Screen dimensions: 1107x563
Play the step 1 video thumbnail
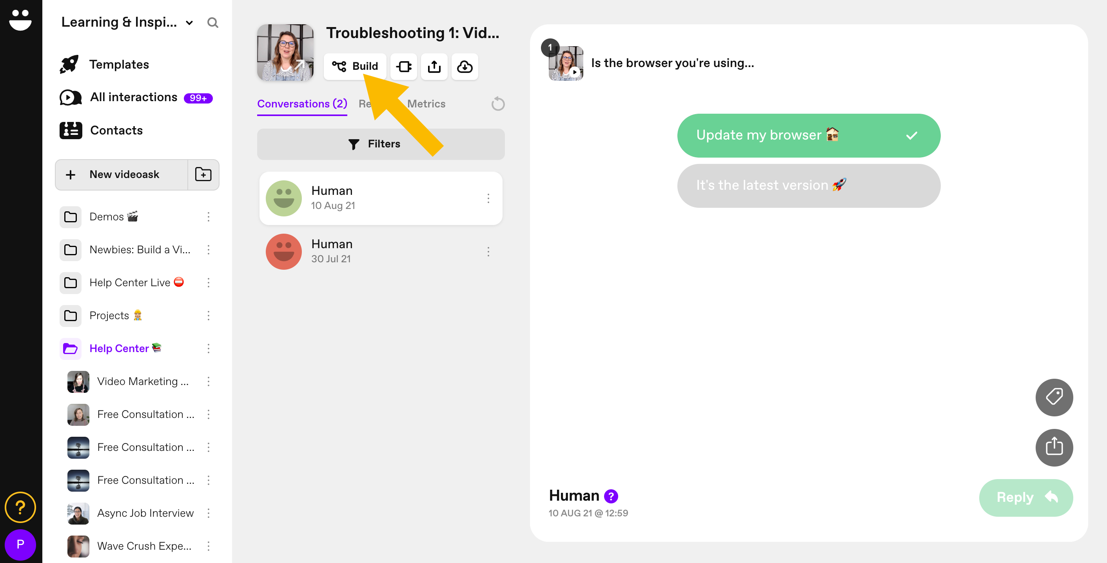click(566, 64)
